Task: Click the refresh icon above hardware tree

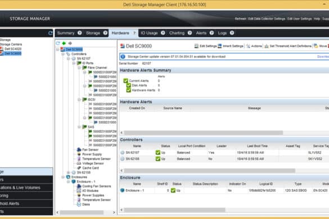Action: tap(58, 43)
